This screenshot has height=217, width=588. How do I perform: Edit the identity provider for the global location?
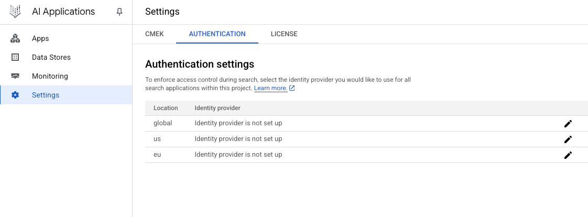click(x=568, y=124)
